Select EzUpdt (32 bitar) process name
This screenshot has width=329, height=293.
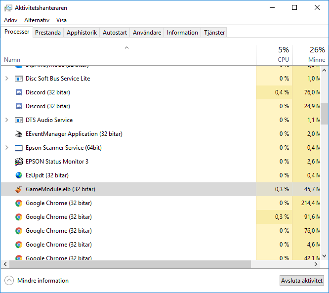tap(47, 175)
